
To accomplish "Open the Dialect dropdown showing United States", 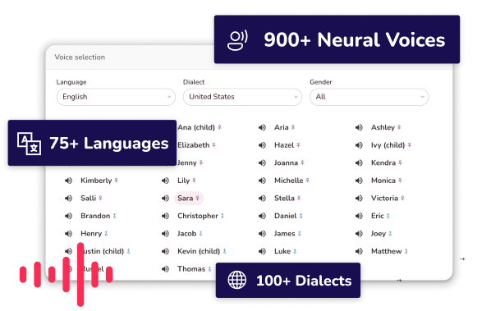I will point(242,97).
